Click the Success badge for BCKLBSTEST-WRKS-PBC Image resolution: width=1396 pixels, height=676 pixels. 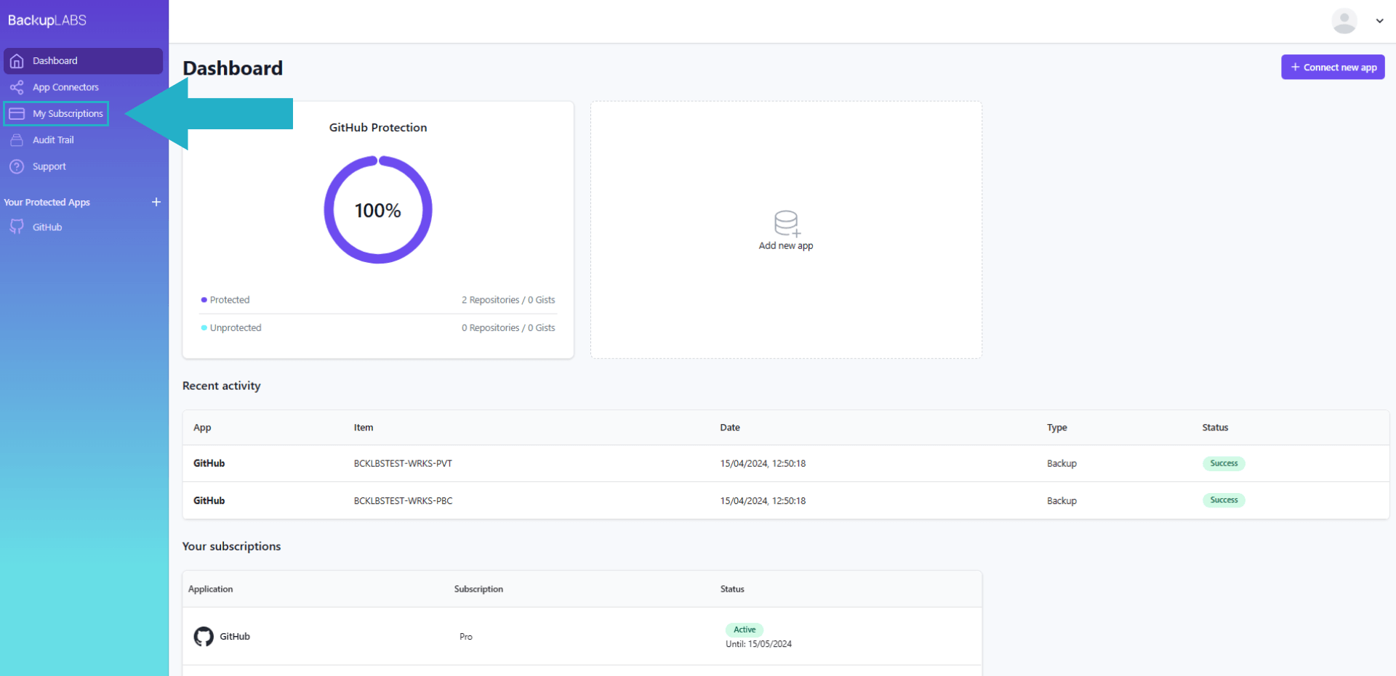1224,500
